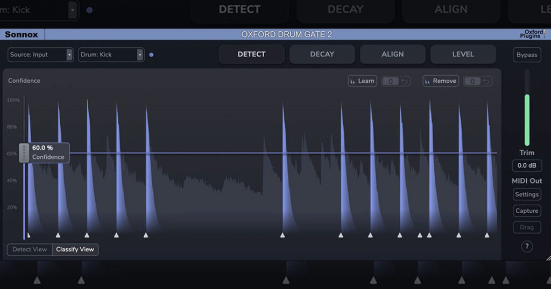Click the window resize corner grip
Image resolution: width=551 pixels, height=289 pixels.
(548, 258)
